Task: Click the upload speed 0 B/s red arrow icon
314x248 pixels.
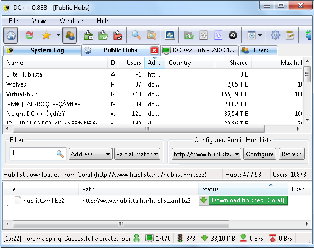Action: tap(273, 238)
